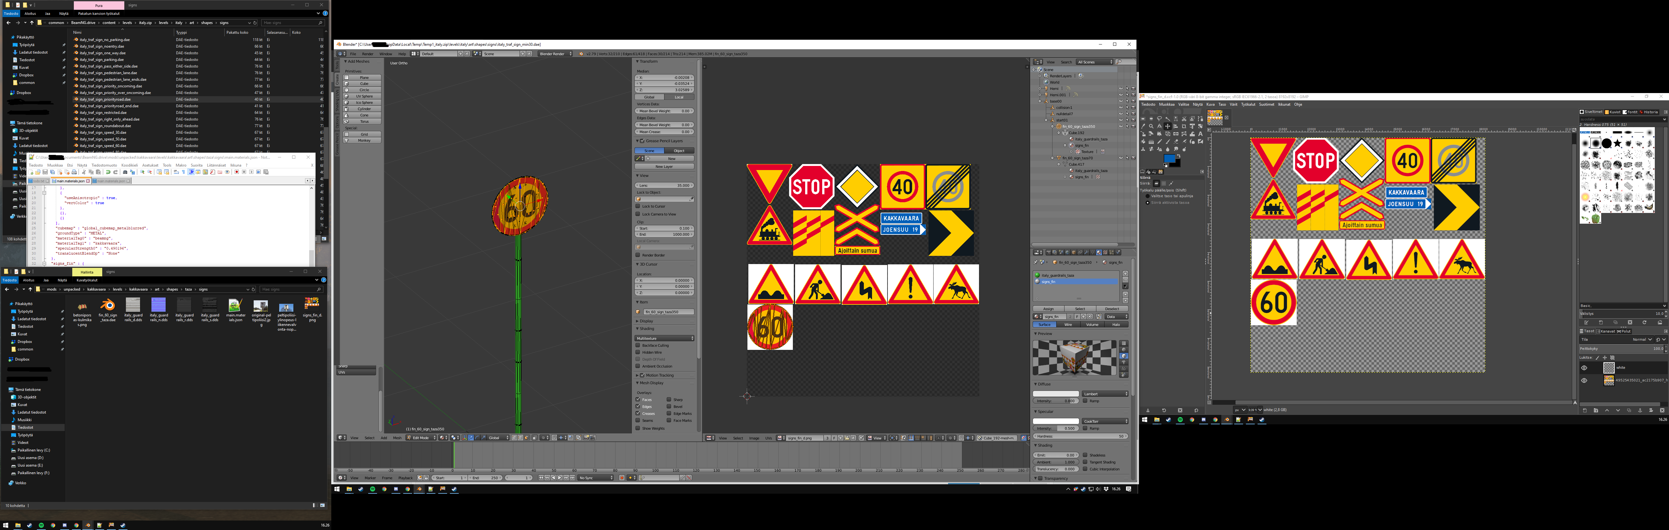1669x530 pixels.
Task: Add a Grid mesh in Blender
Action: (363, 134)
